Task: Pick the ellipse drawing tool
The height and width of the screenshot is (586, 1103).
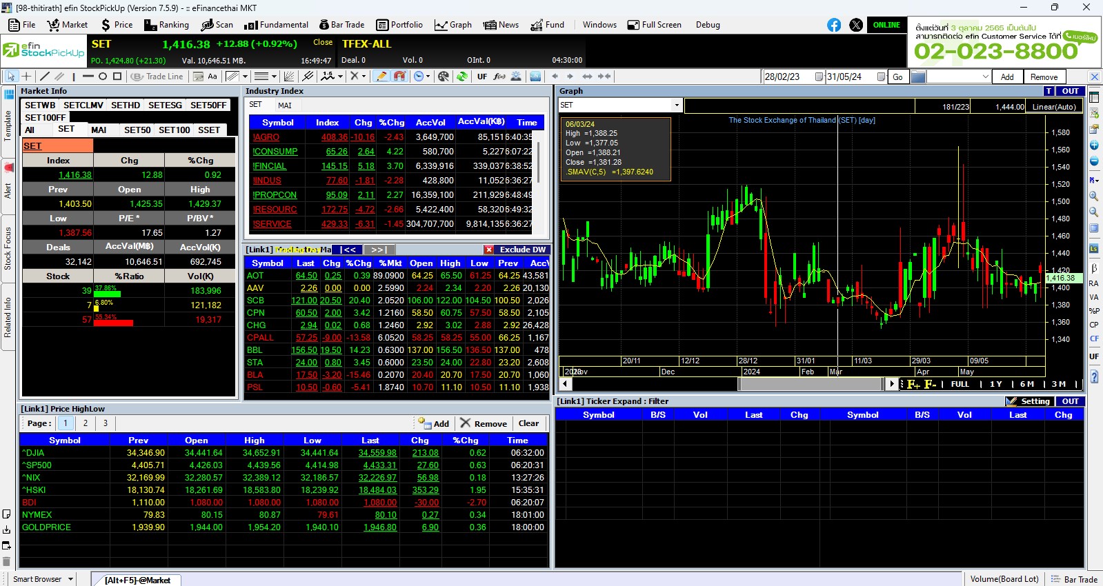Action: [x=103, y=77]
